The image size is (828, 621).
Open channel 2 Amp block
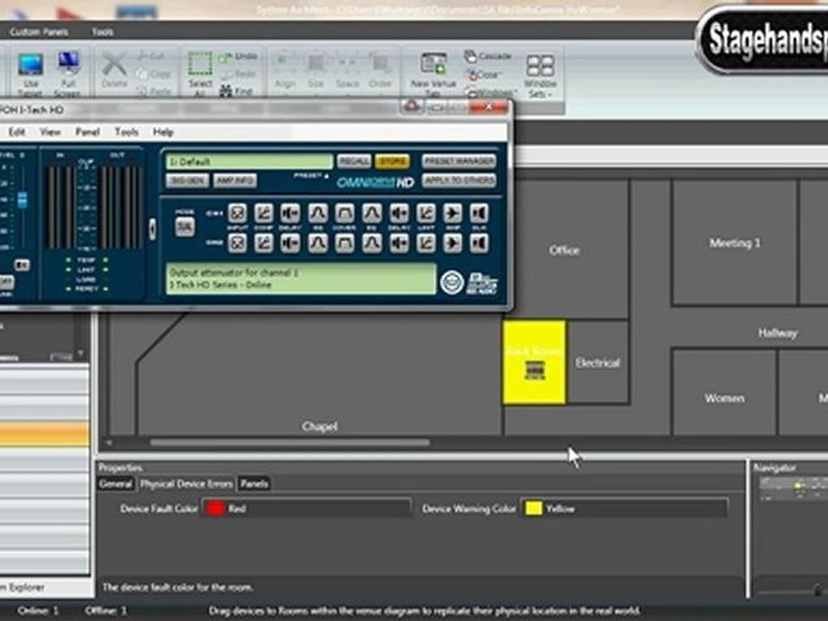pyautogui.click(x=453, y=243)
